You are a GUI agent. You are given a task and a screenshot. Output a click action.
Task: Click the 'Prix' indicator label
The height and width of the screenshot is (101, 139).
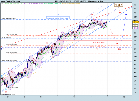pos(2,3)
